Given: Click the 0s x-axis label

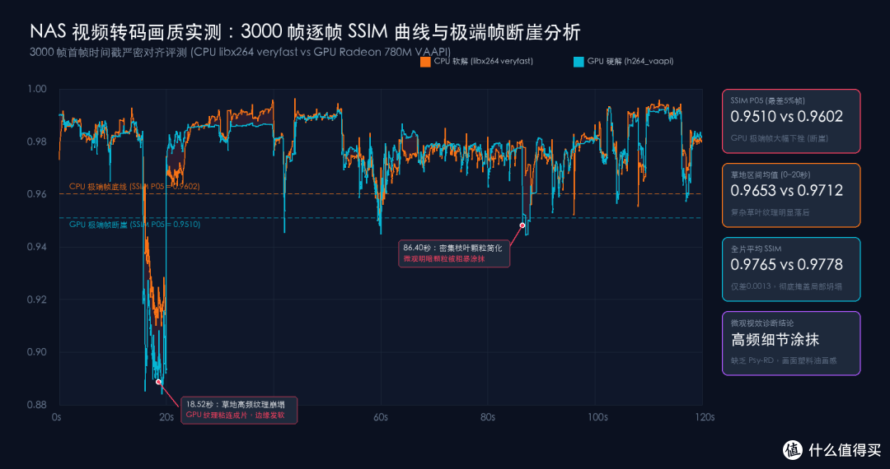Looking at the screenshot, I should (x=56, y=417).
